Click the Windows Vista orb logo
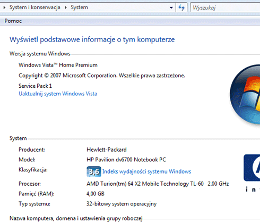The image size is (260, 222). coord(245,95)
